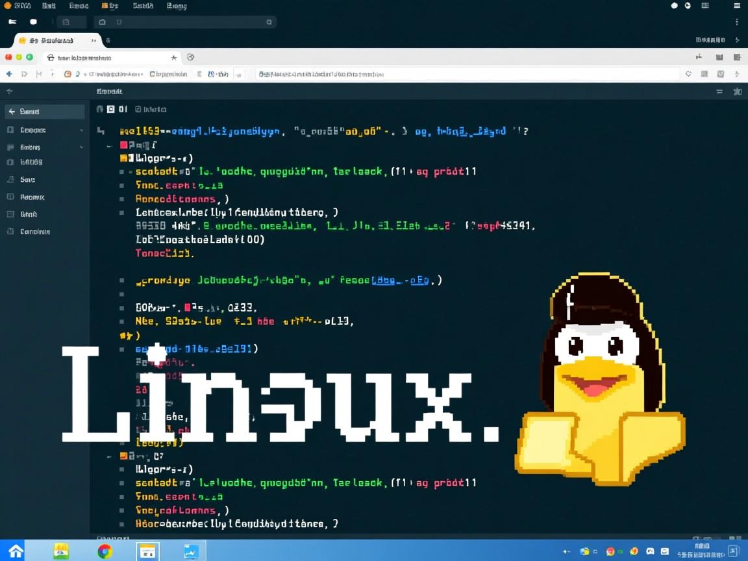Open the File Explorer icon on the taskbar

pyautogui.click(x=147, y=551)
